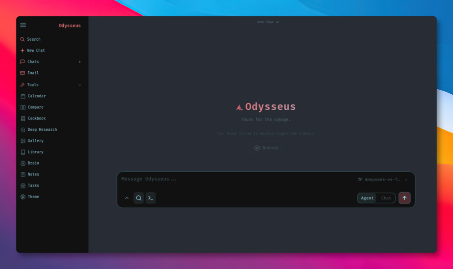Toggle the Nobody eye visibility pill
The height and width of the screenshot is (269, 453).
(266, 148)
